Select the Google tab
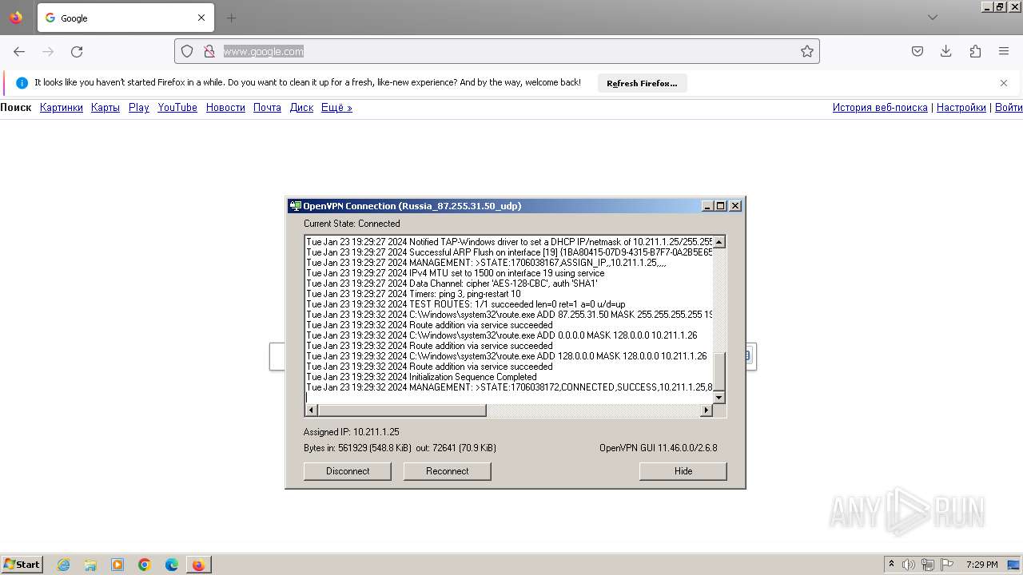This screenshot has height=575, width=1023. point(125,18)
